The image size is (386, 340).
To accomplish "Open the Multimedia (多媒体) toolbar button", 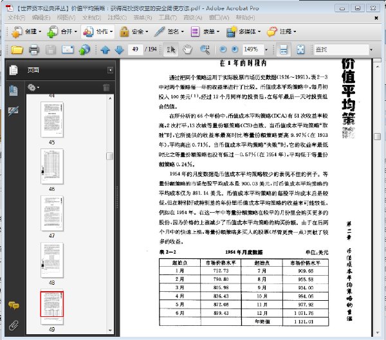I will point(243,31).
